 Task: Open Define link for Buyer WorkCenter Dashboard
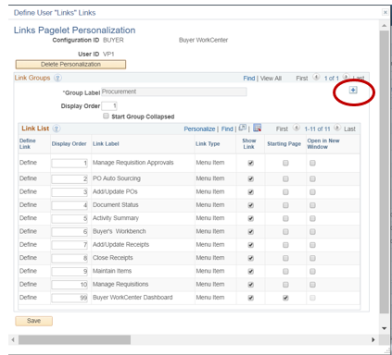28,298
